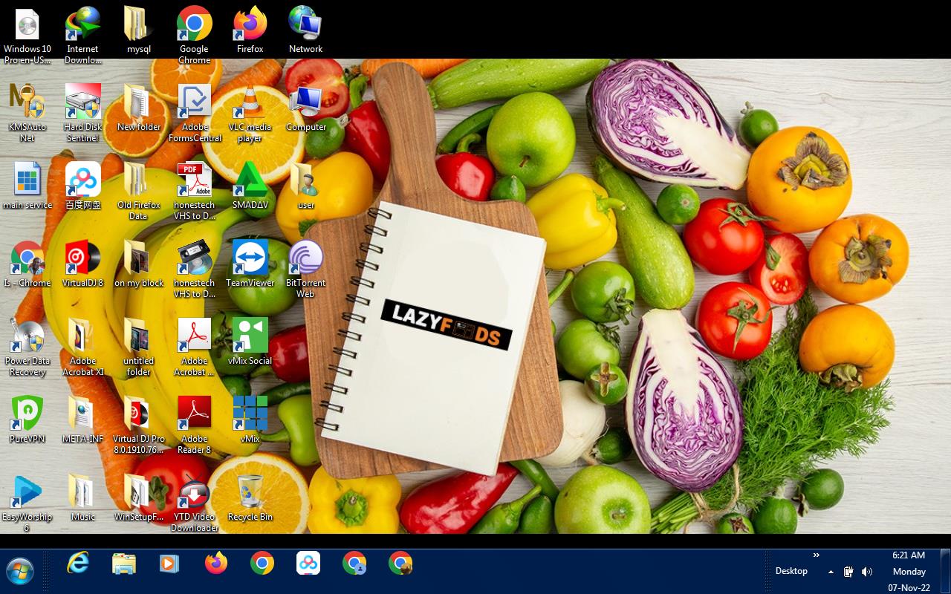Open the VirtualDJ 8 shortcut
This screenshot has height=594, width=951.
point(82,261)
